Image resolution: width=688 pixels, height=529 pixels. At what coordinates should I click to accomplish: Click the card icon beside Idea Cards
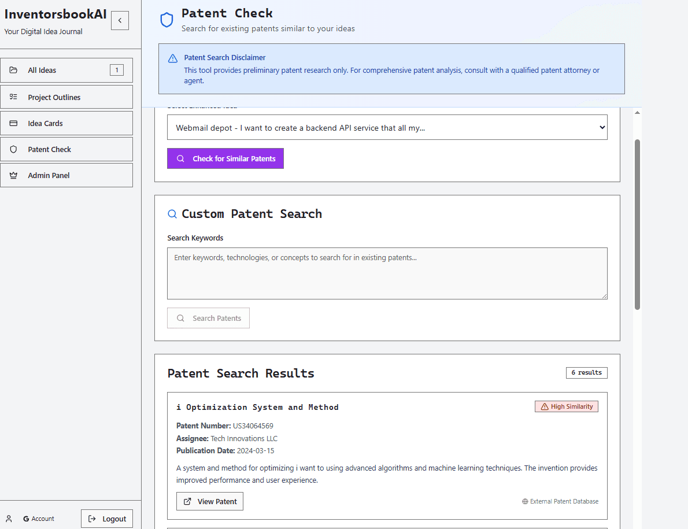[13, 123]
